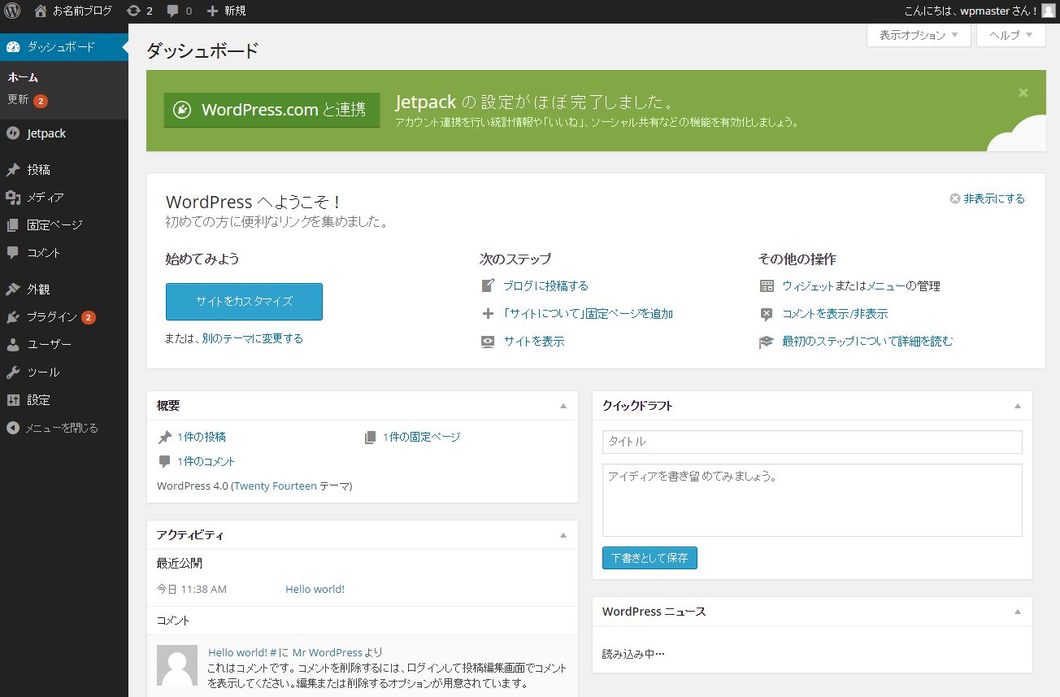
Task: Click the 今日 11:38 AM timestamp
Action: 192,589
